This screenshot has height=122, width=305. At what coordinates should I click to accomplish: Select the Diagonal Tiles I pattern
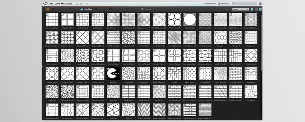(x=83, y=37)
